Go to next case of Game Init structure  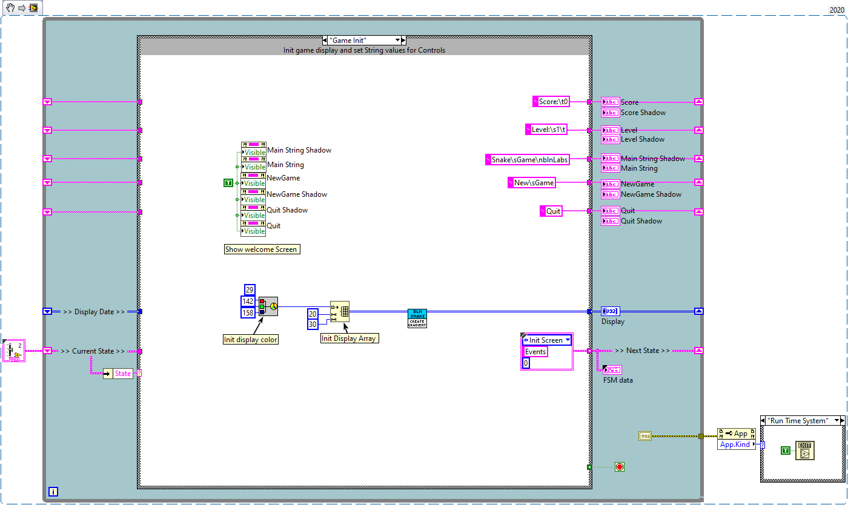pos(404,41)
